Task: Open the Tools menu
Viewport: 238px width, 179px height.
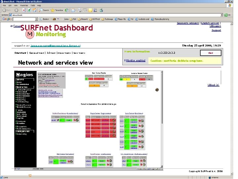Action: pyautogui.click(x=33, y=6)
